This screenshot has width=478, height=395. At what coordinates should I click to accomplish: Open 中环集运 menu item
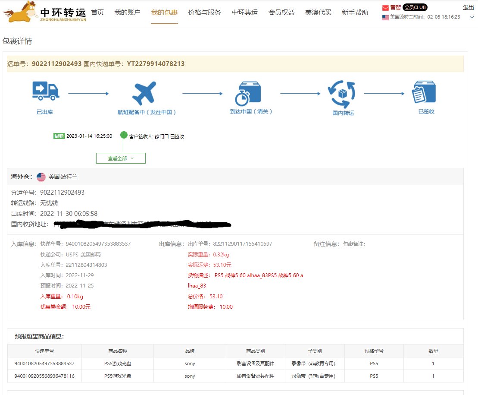click(245, 12)
